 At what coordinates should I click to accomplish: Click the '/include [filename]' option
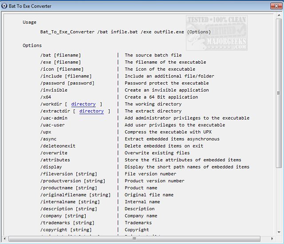click(66, 76)
